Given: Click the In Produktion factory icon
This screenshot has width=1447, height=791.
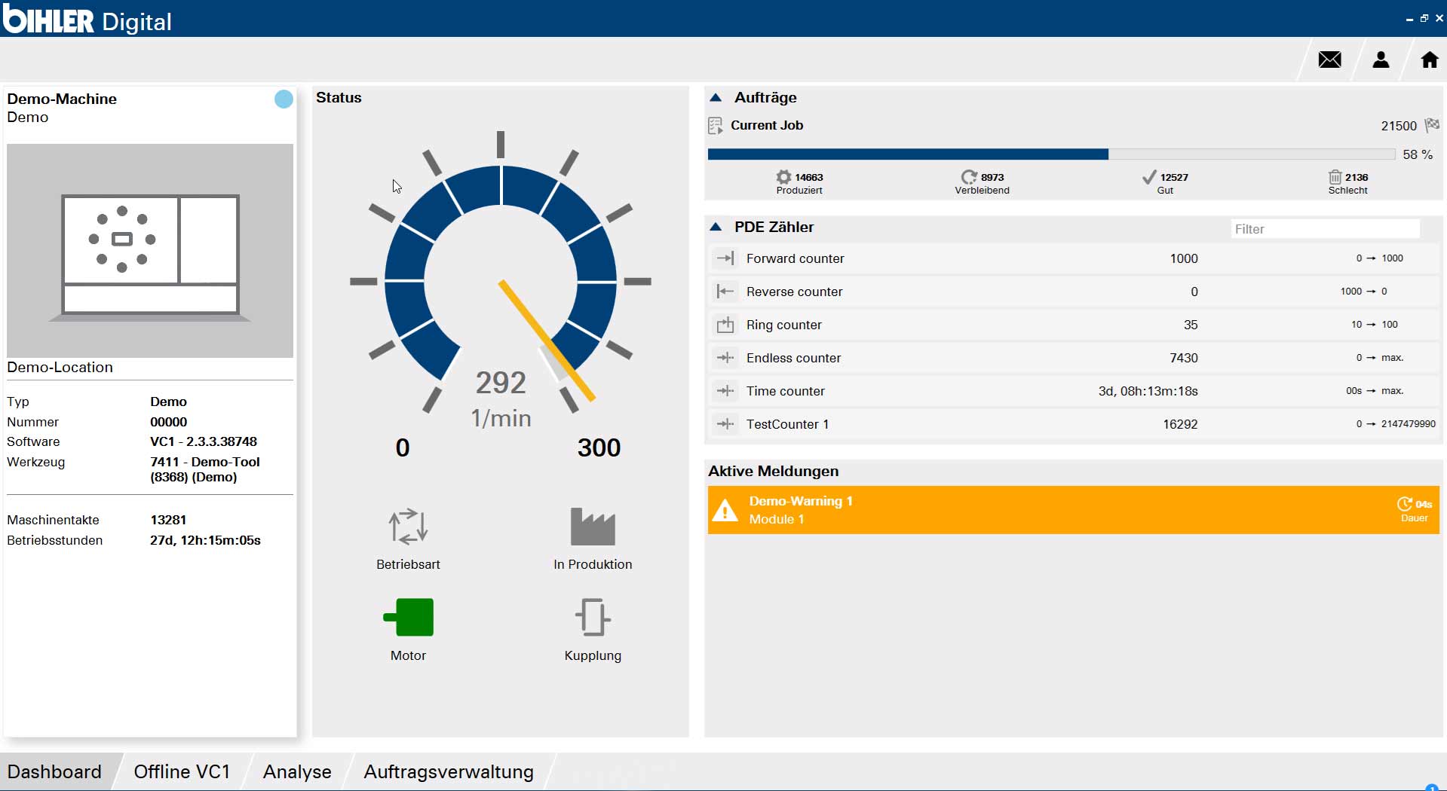Looking at the screenshot, I should pos(593,527).
